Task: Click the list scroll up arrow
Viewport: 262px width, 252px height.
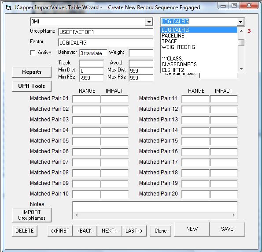Action: click(241, 31)
